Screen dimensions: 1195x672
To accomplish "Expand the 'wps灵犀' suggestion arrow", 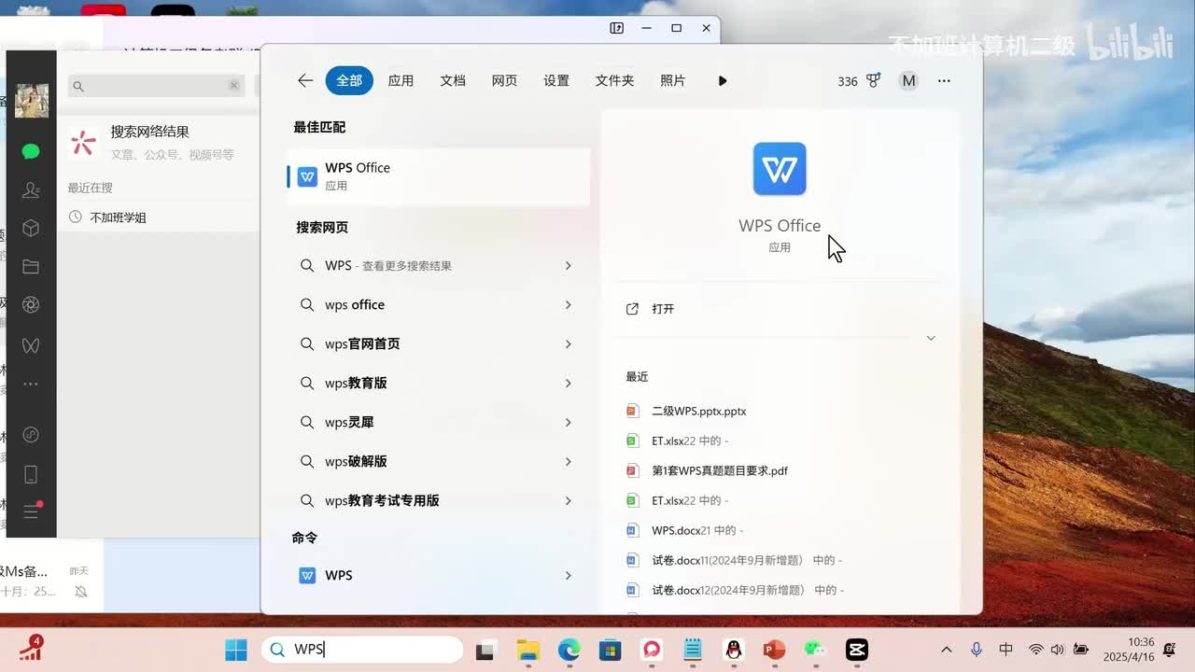I will click(x=568, y=423).
